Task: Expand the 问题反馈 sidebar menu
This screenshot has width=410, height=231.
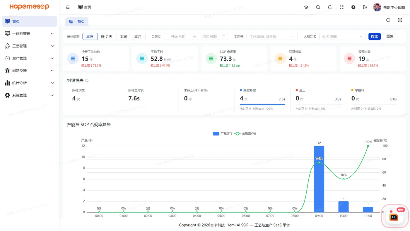Action: point(29,71)
